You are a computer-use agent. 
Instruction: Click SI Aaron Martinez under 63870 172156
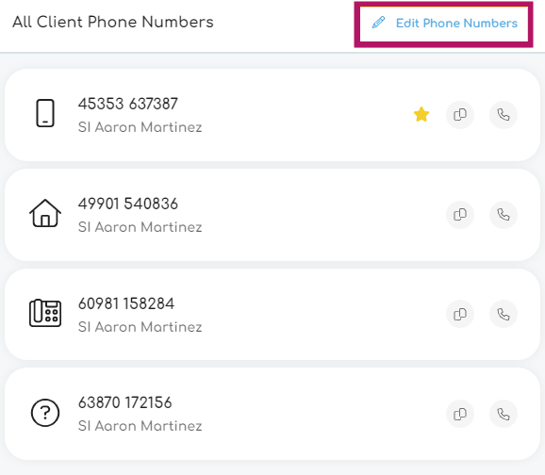click(x=140, y=426)
